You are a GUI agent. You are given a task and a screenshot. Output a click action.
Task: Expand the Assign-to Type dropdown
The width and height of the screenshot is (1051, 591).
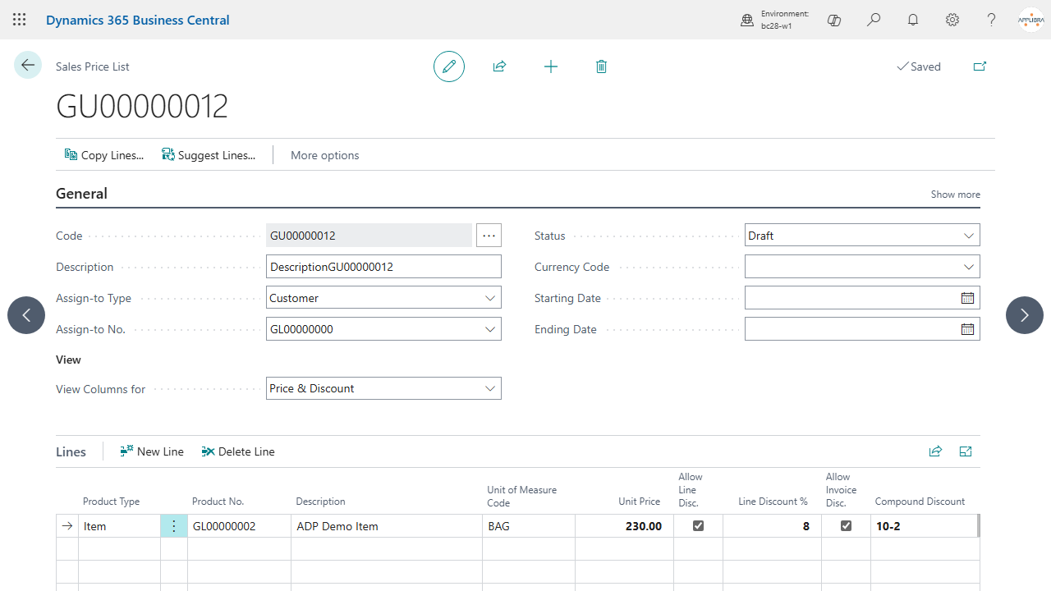pyautogui.click(x=490, y=298)
